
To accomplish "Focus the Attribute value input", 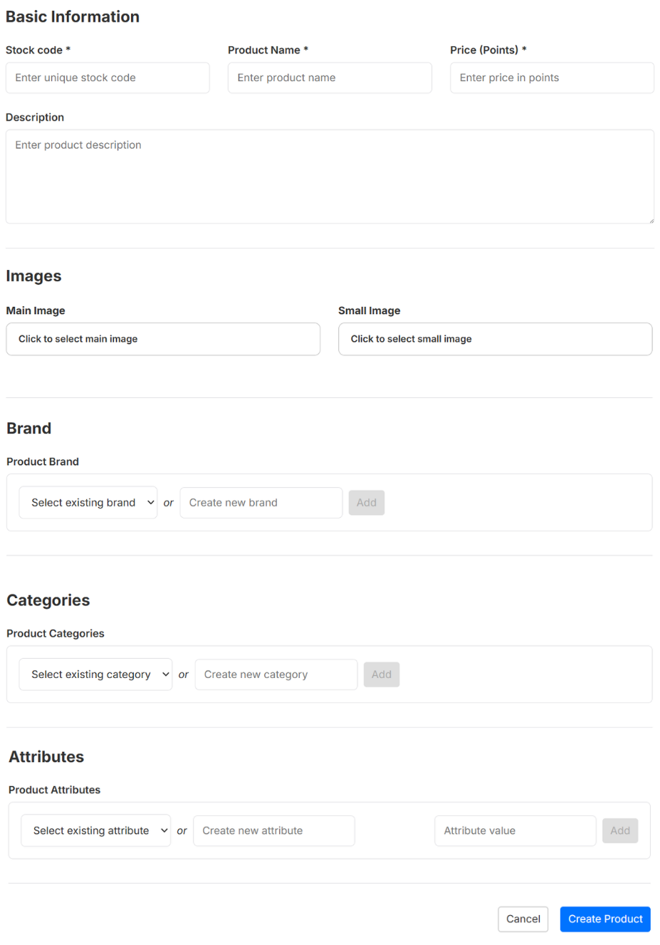I will [515, 830].
